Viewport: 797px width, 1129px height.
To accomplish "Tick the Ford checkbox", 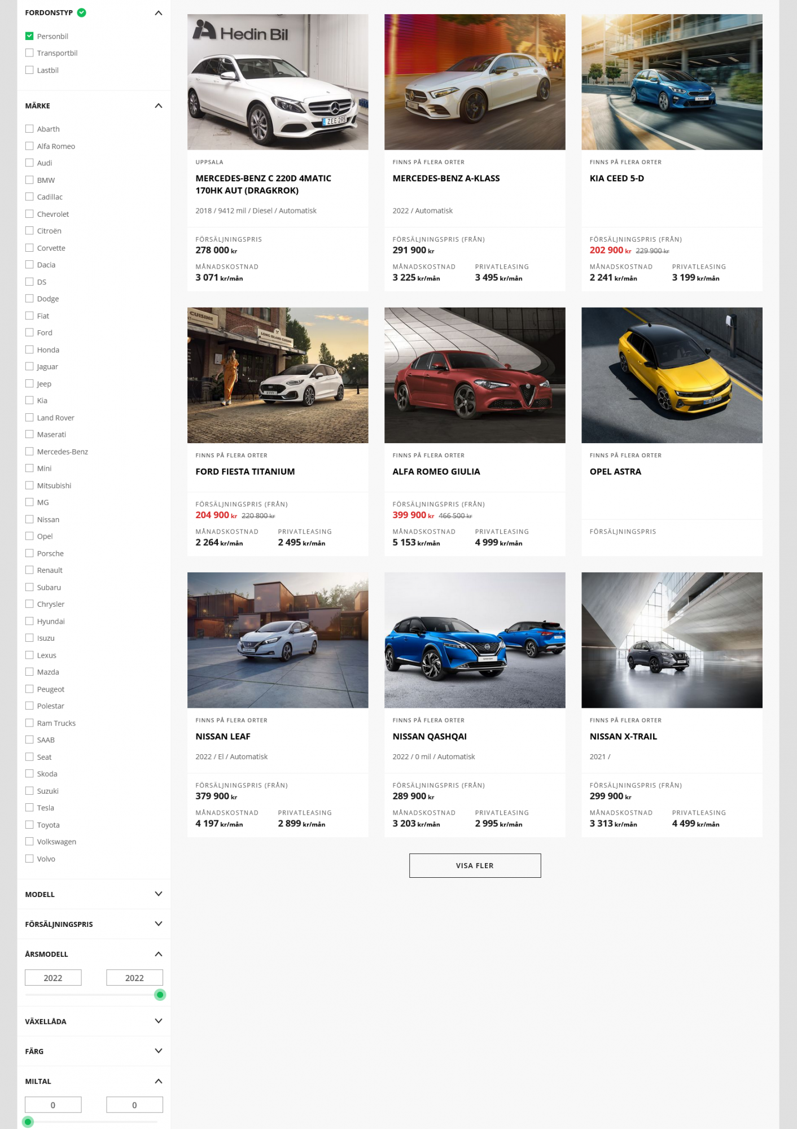I will 29,332.
